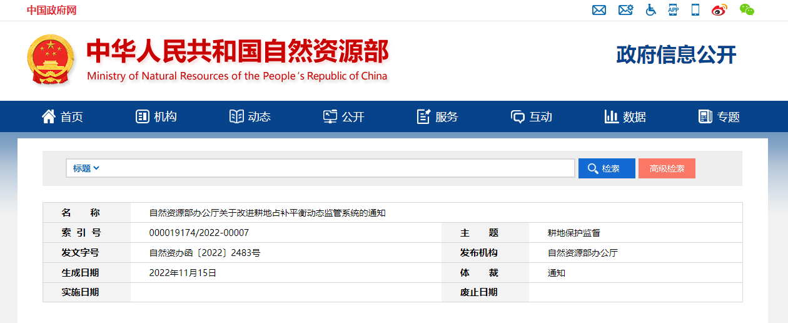Click the English Ministry of Natural Resources subtitle
Image resolution: width=788 pixels, height=323 pixels.
(237, 76)
